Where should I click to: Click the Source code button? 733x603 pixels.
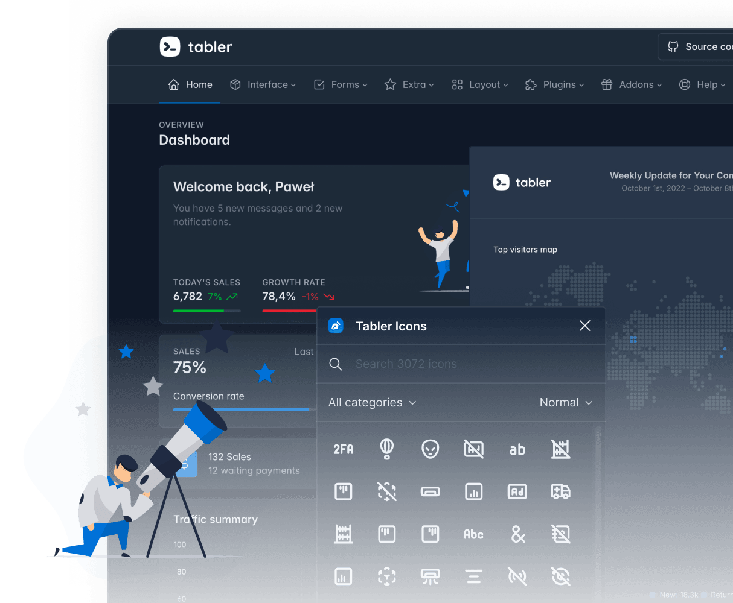[700, 46]
